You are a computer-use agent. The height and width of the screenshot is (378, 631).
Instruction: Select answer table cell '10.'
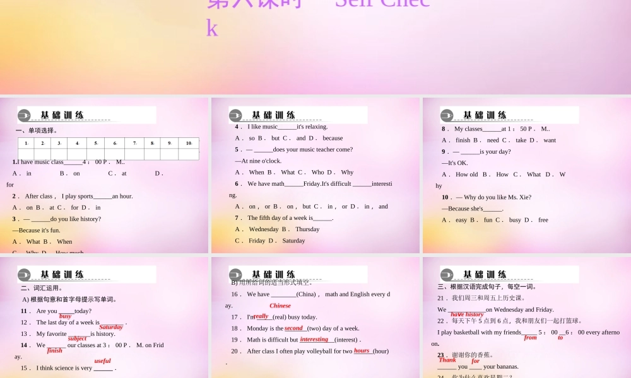pyautogui.click(x=189, y=143)
